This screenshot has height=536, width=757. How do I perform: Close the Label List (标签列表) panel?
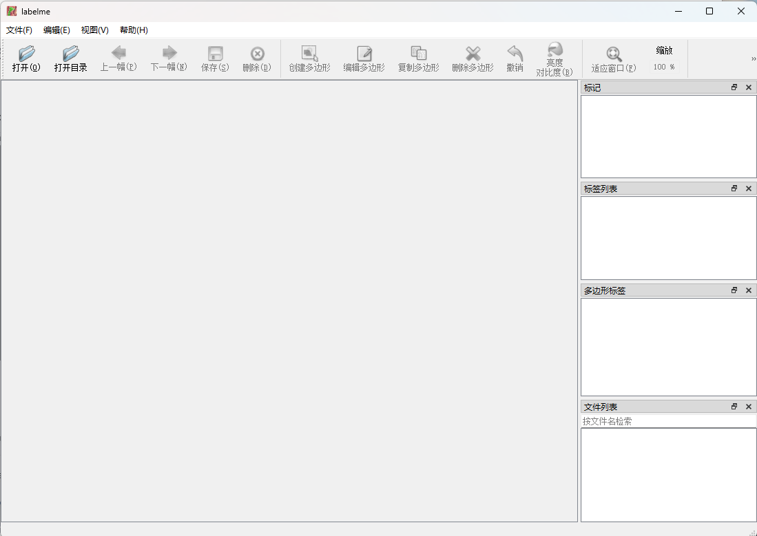[x=749, y=189]
